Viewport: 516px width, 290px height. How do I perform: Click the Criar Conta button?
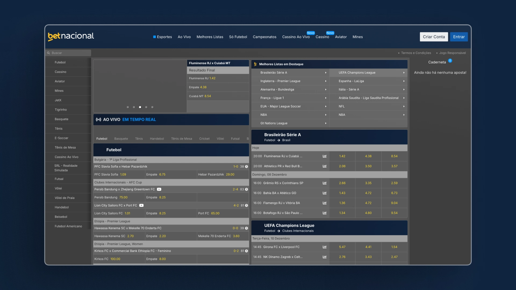click(434, 37)
